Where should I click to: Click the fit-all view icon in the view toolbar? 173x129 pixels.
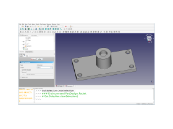21,29
